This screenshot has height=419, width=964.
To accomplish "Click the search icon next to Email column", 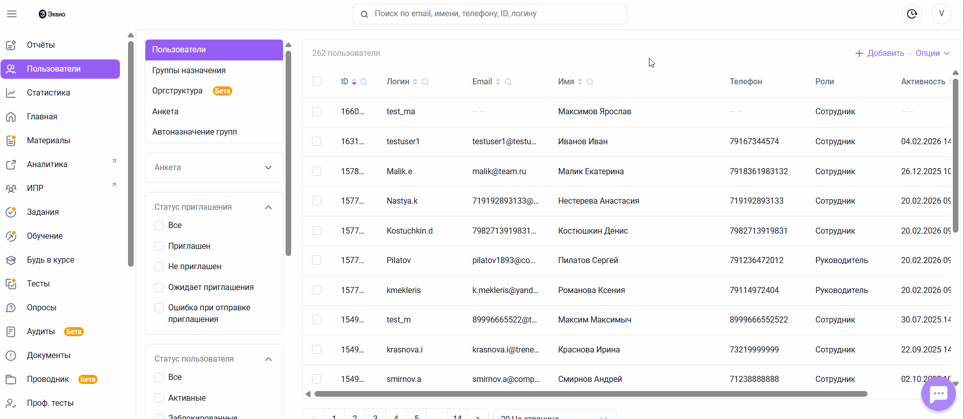I will tap(508, 82).
